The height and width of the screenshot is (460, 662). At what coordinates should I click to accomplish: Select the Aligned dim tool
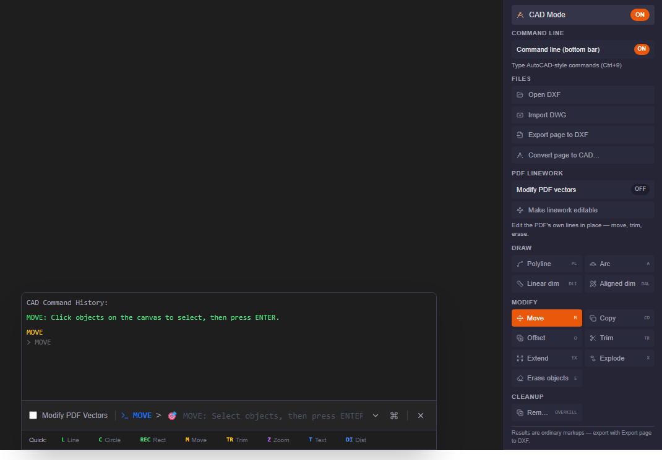point(619,283)
